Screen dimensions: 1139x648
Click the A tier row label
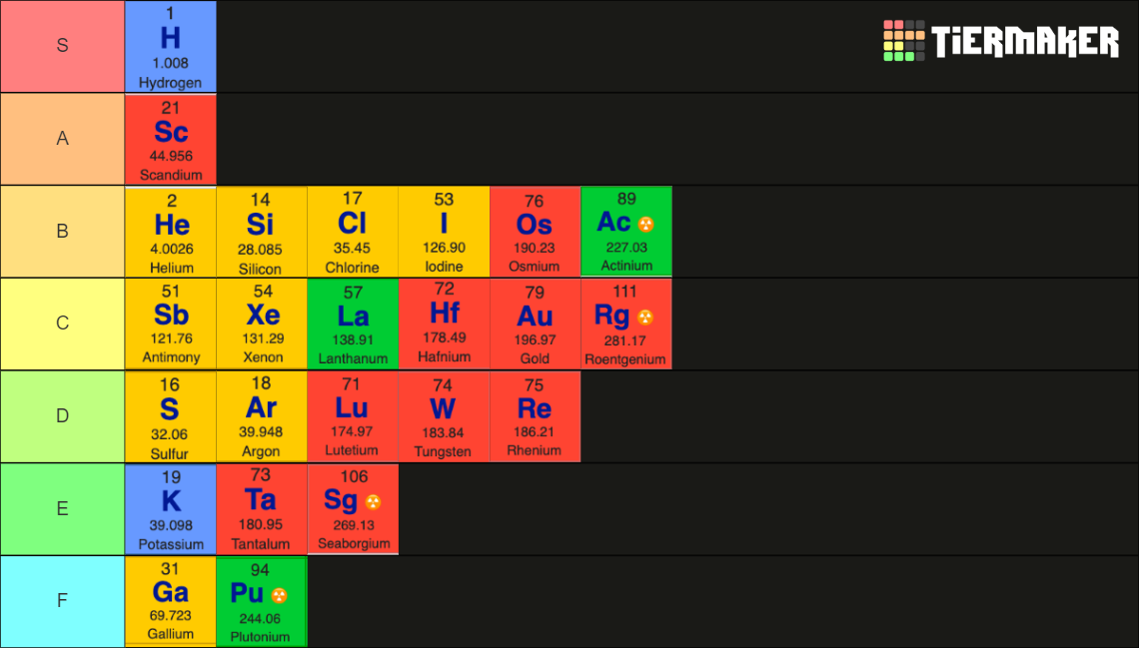click(62, 139)
